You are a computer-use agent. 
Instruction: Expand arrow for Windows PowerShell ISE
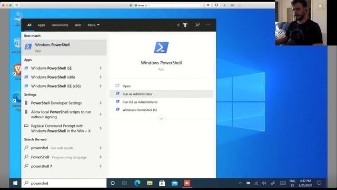(x=101, y=68)
